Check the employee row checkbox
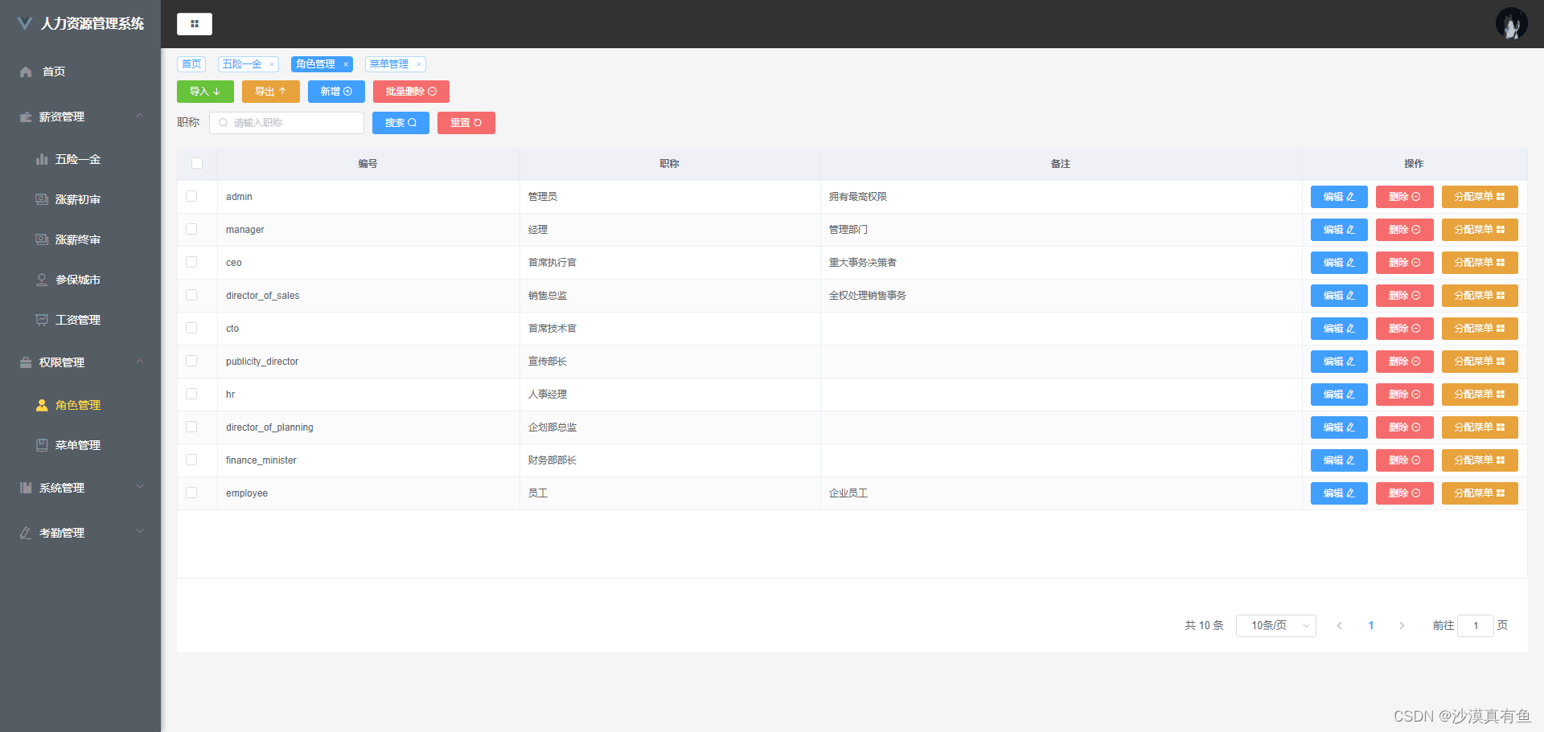Screen dimensions: 1544x732 [191, 493]
